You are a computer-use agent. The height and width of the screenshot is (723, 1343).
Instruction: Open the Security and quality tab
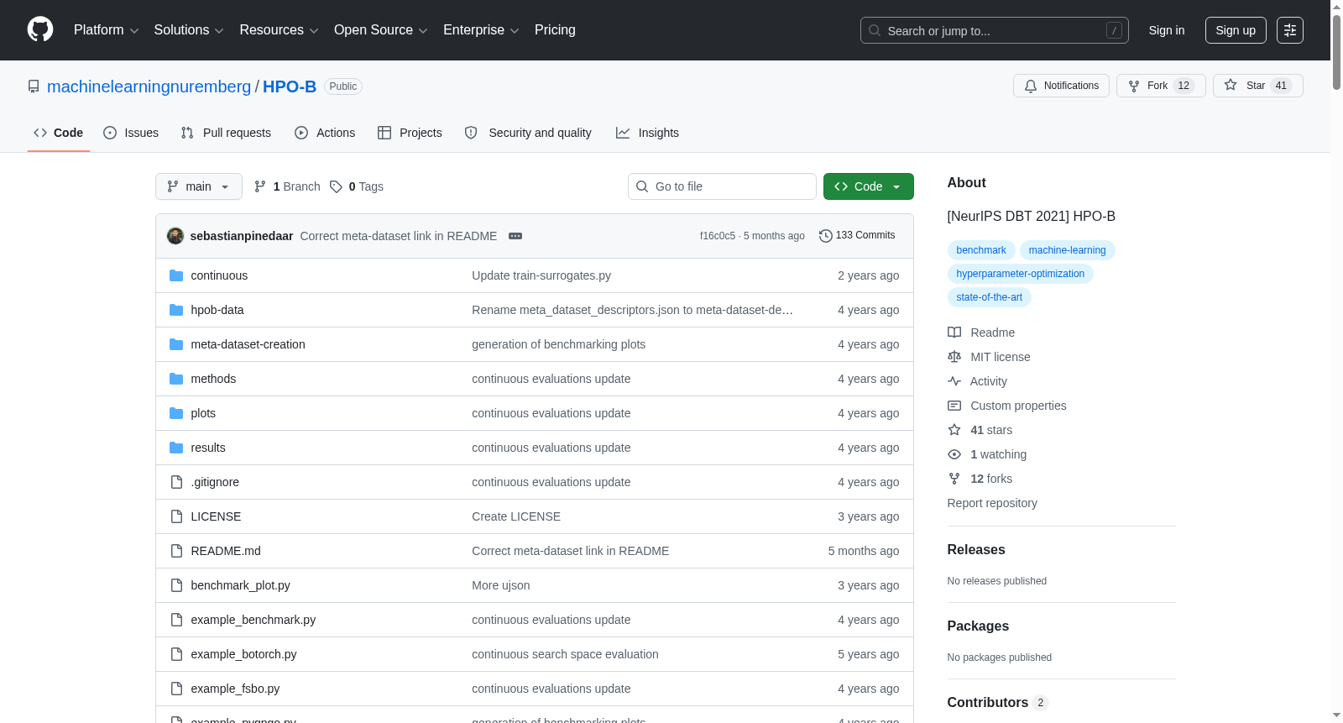(x=528, y=133)
